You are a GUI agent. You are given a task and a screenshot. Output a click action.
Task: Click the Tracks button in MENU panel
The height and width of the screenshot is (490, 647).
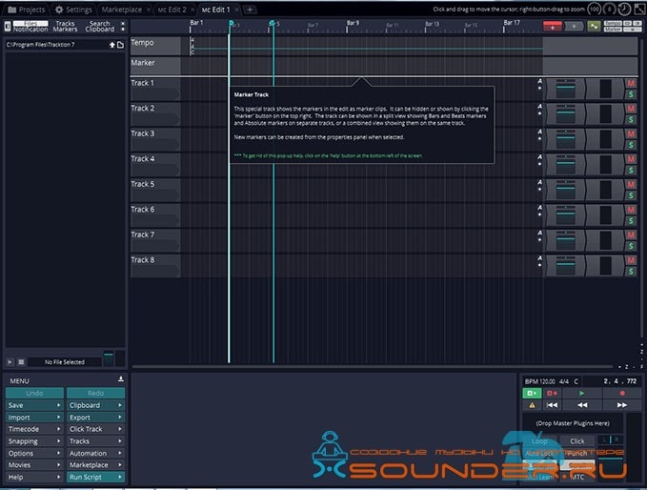[95, 441]
